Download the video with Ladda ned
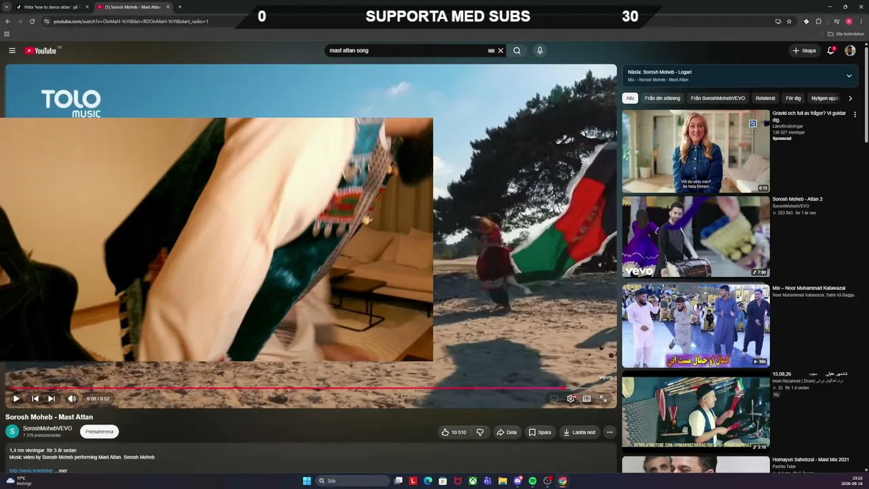 click(x=579, y=432)
